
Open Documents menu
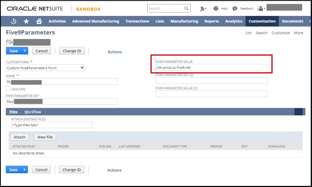pos(293,21)
